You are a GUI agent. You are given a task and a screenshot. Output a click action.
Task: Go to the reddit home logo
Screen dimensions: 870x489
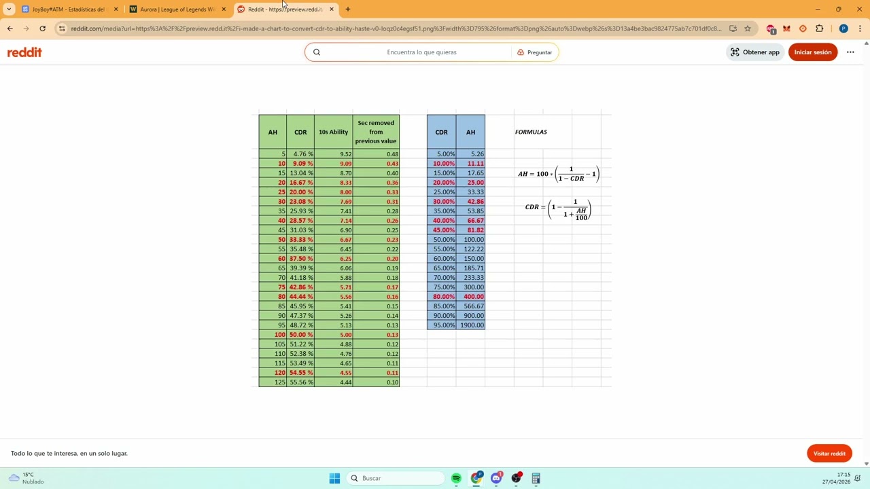pyautogui.click(x=24, y=52)
